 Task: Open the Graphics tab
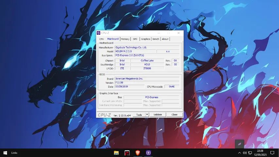[146, 39]
